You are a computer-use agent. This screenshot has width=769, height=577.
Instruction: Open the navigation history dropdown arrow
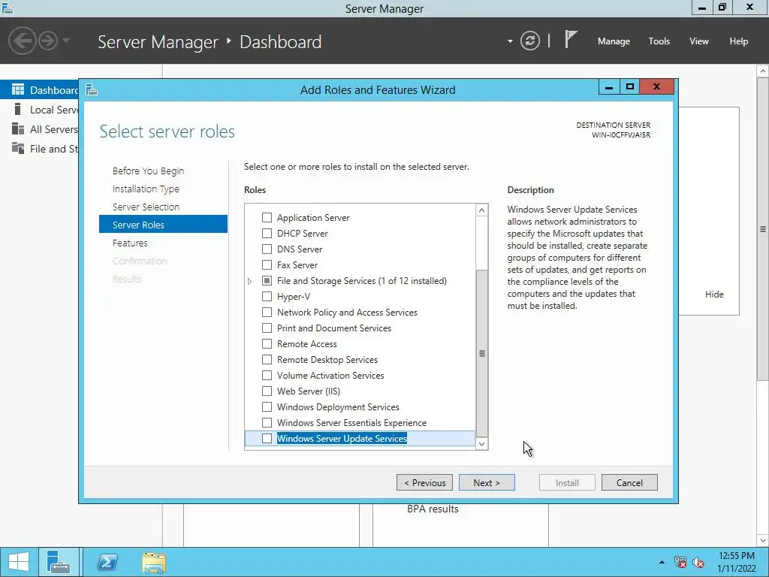(x=66, y=41)
